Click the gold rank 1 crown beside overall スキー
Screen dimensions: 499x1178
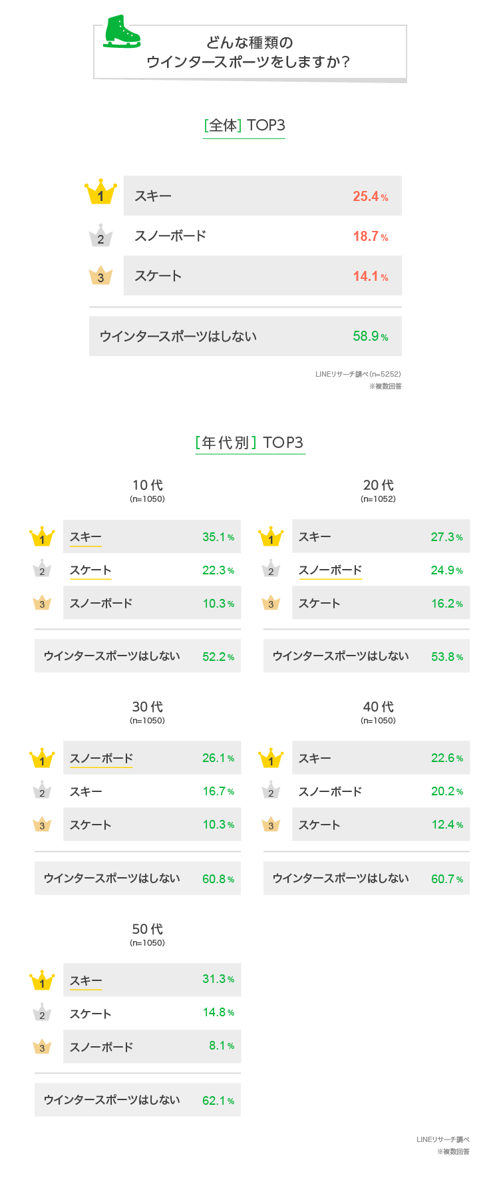(x=101, y=193)
